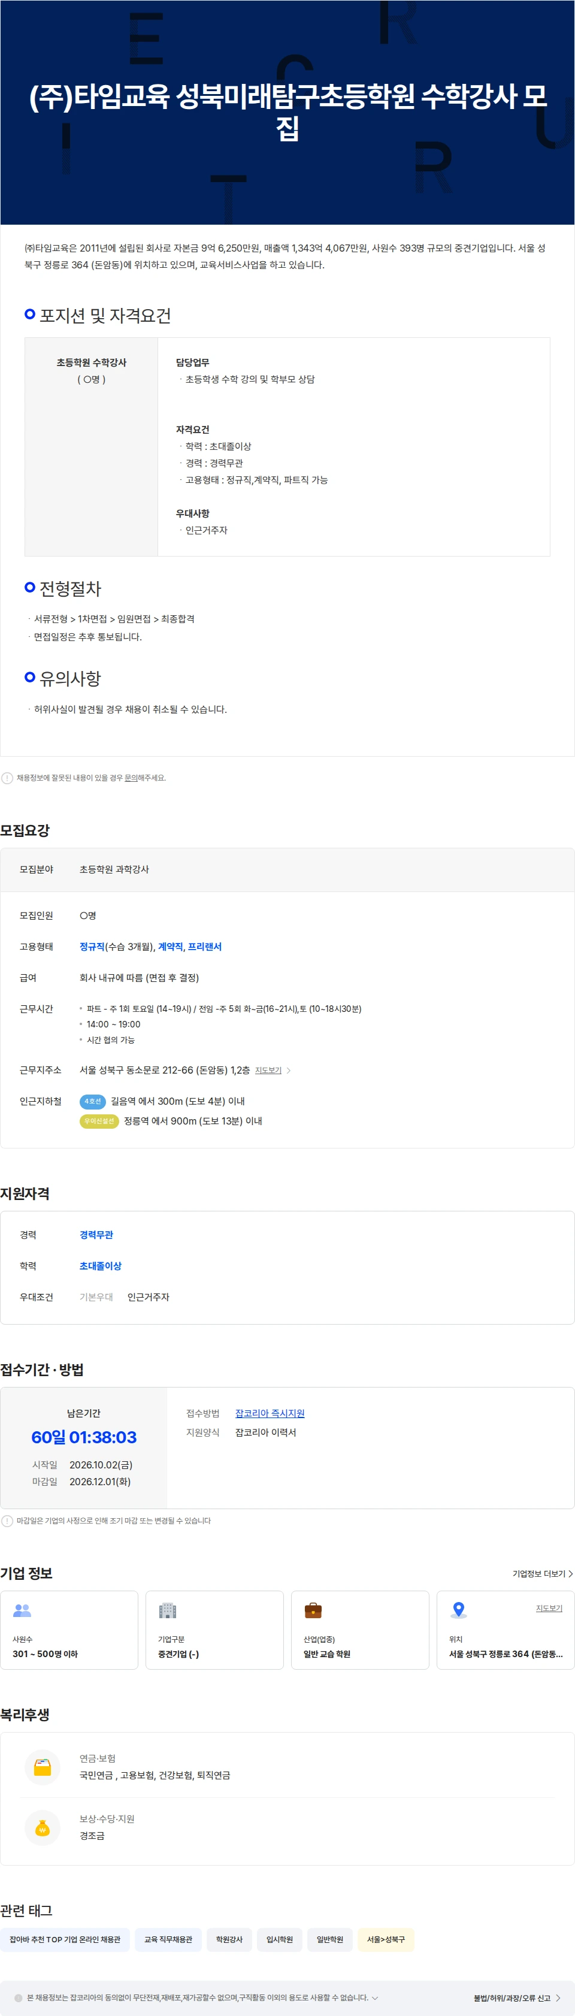
Task: Click the 60일 remaining time counter
Action: click(84, 1438)
